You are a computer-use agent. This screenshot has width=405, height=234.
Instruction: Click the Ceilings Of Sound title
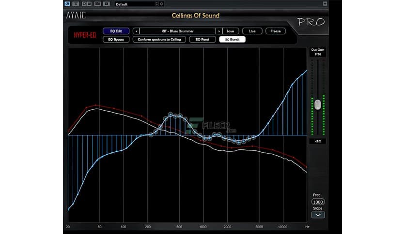coord(196,15)
